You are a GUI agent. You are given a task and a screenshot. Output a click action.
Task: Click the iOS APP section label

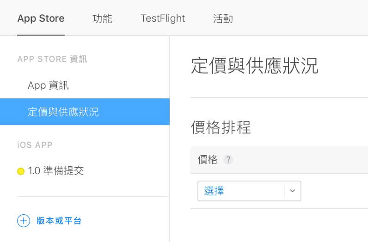click(x=35, y=145)
